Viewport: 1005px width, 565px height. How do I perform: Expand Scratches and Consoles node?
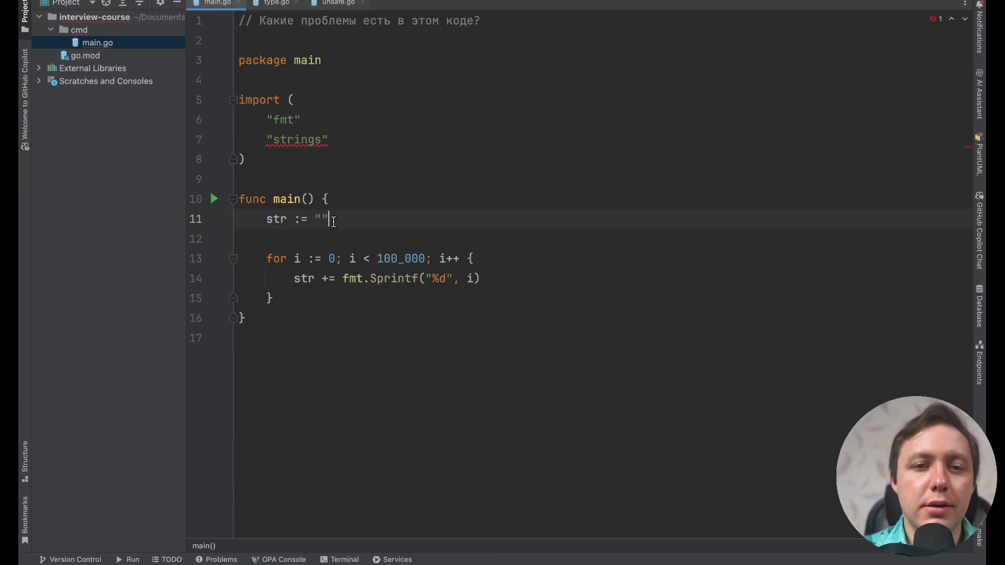39,81
